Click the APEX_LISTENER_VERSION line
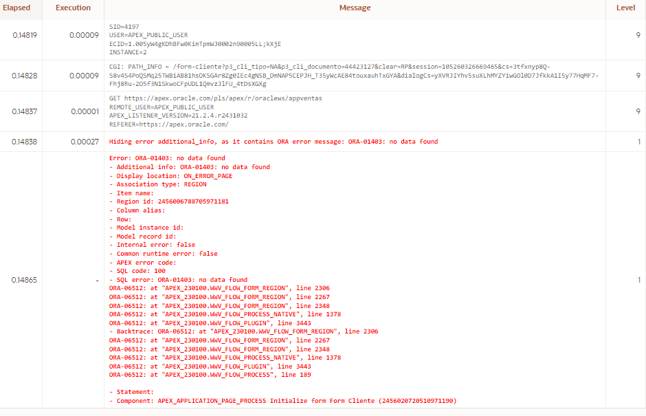The image size is (646, 416). 178,116
